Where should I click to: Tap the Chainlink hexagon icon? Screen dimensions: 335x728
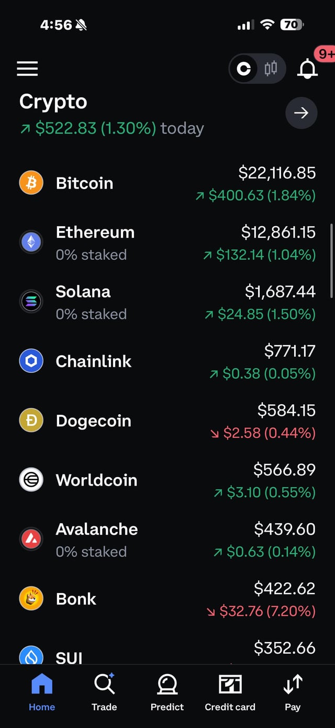click(31, 361)
